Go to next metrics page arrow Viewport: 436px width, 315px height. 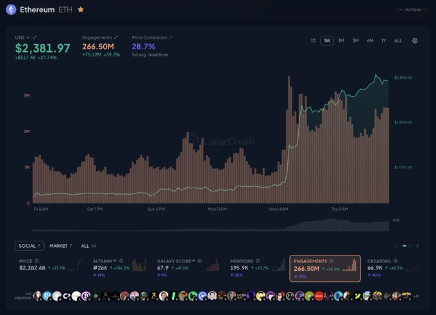point(417,246)
